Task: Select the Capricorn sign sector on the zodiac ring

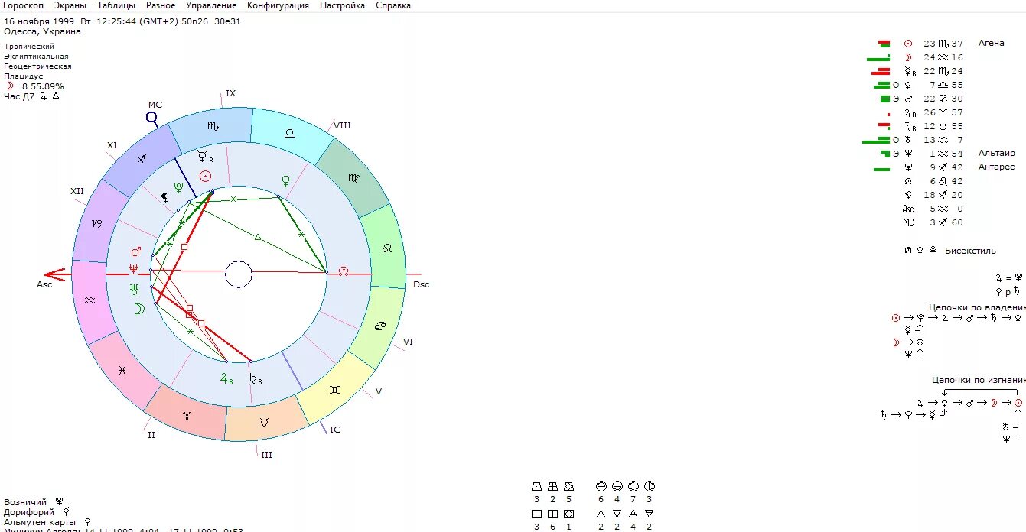Action: [98, 223]
